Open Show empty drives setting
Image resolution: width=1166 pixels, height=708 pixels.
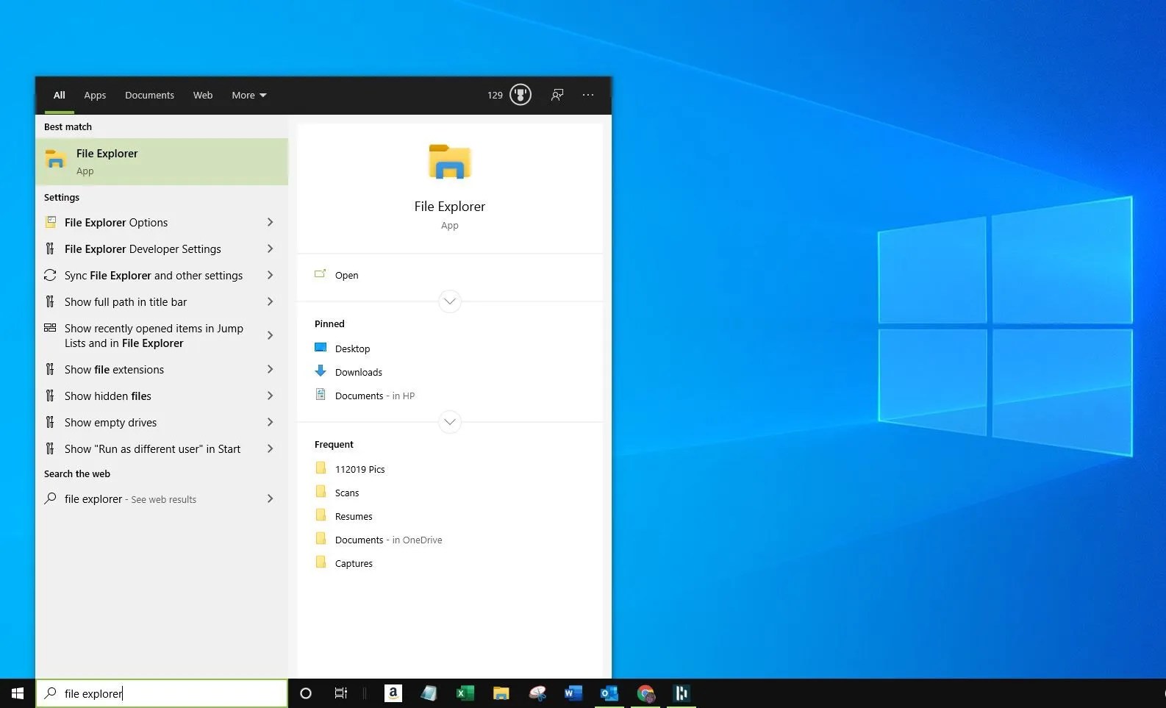coord(162,422)
